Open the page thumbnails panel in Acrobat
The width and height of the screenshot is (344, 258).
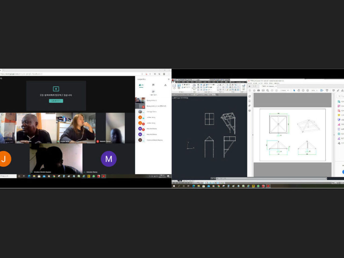click(250, 96)
